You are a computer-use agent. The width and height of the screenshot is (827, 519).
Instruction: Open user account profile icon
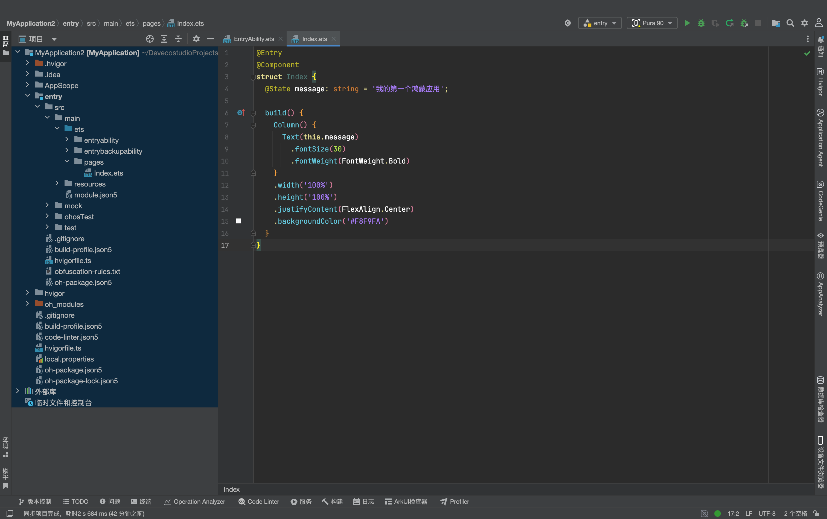coord(819,23)
